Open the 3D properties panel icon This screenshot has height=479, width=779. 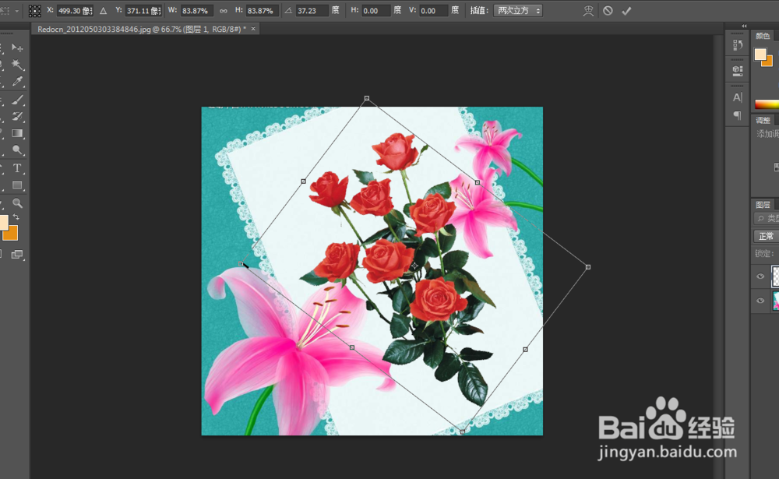pyautogui.click(x=737, y=71)
